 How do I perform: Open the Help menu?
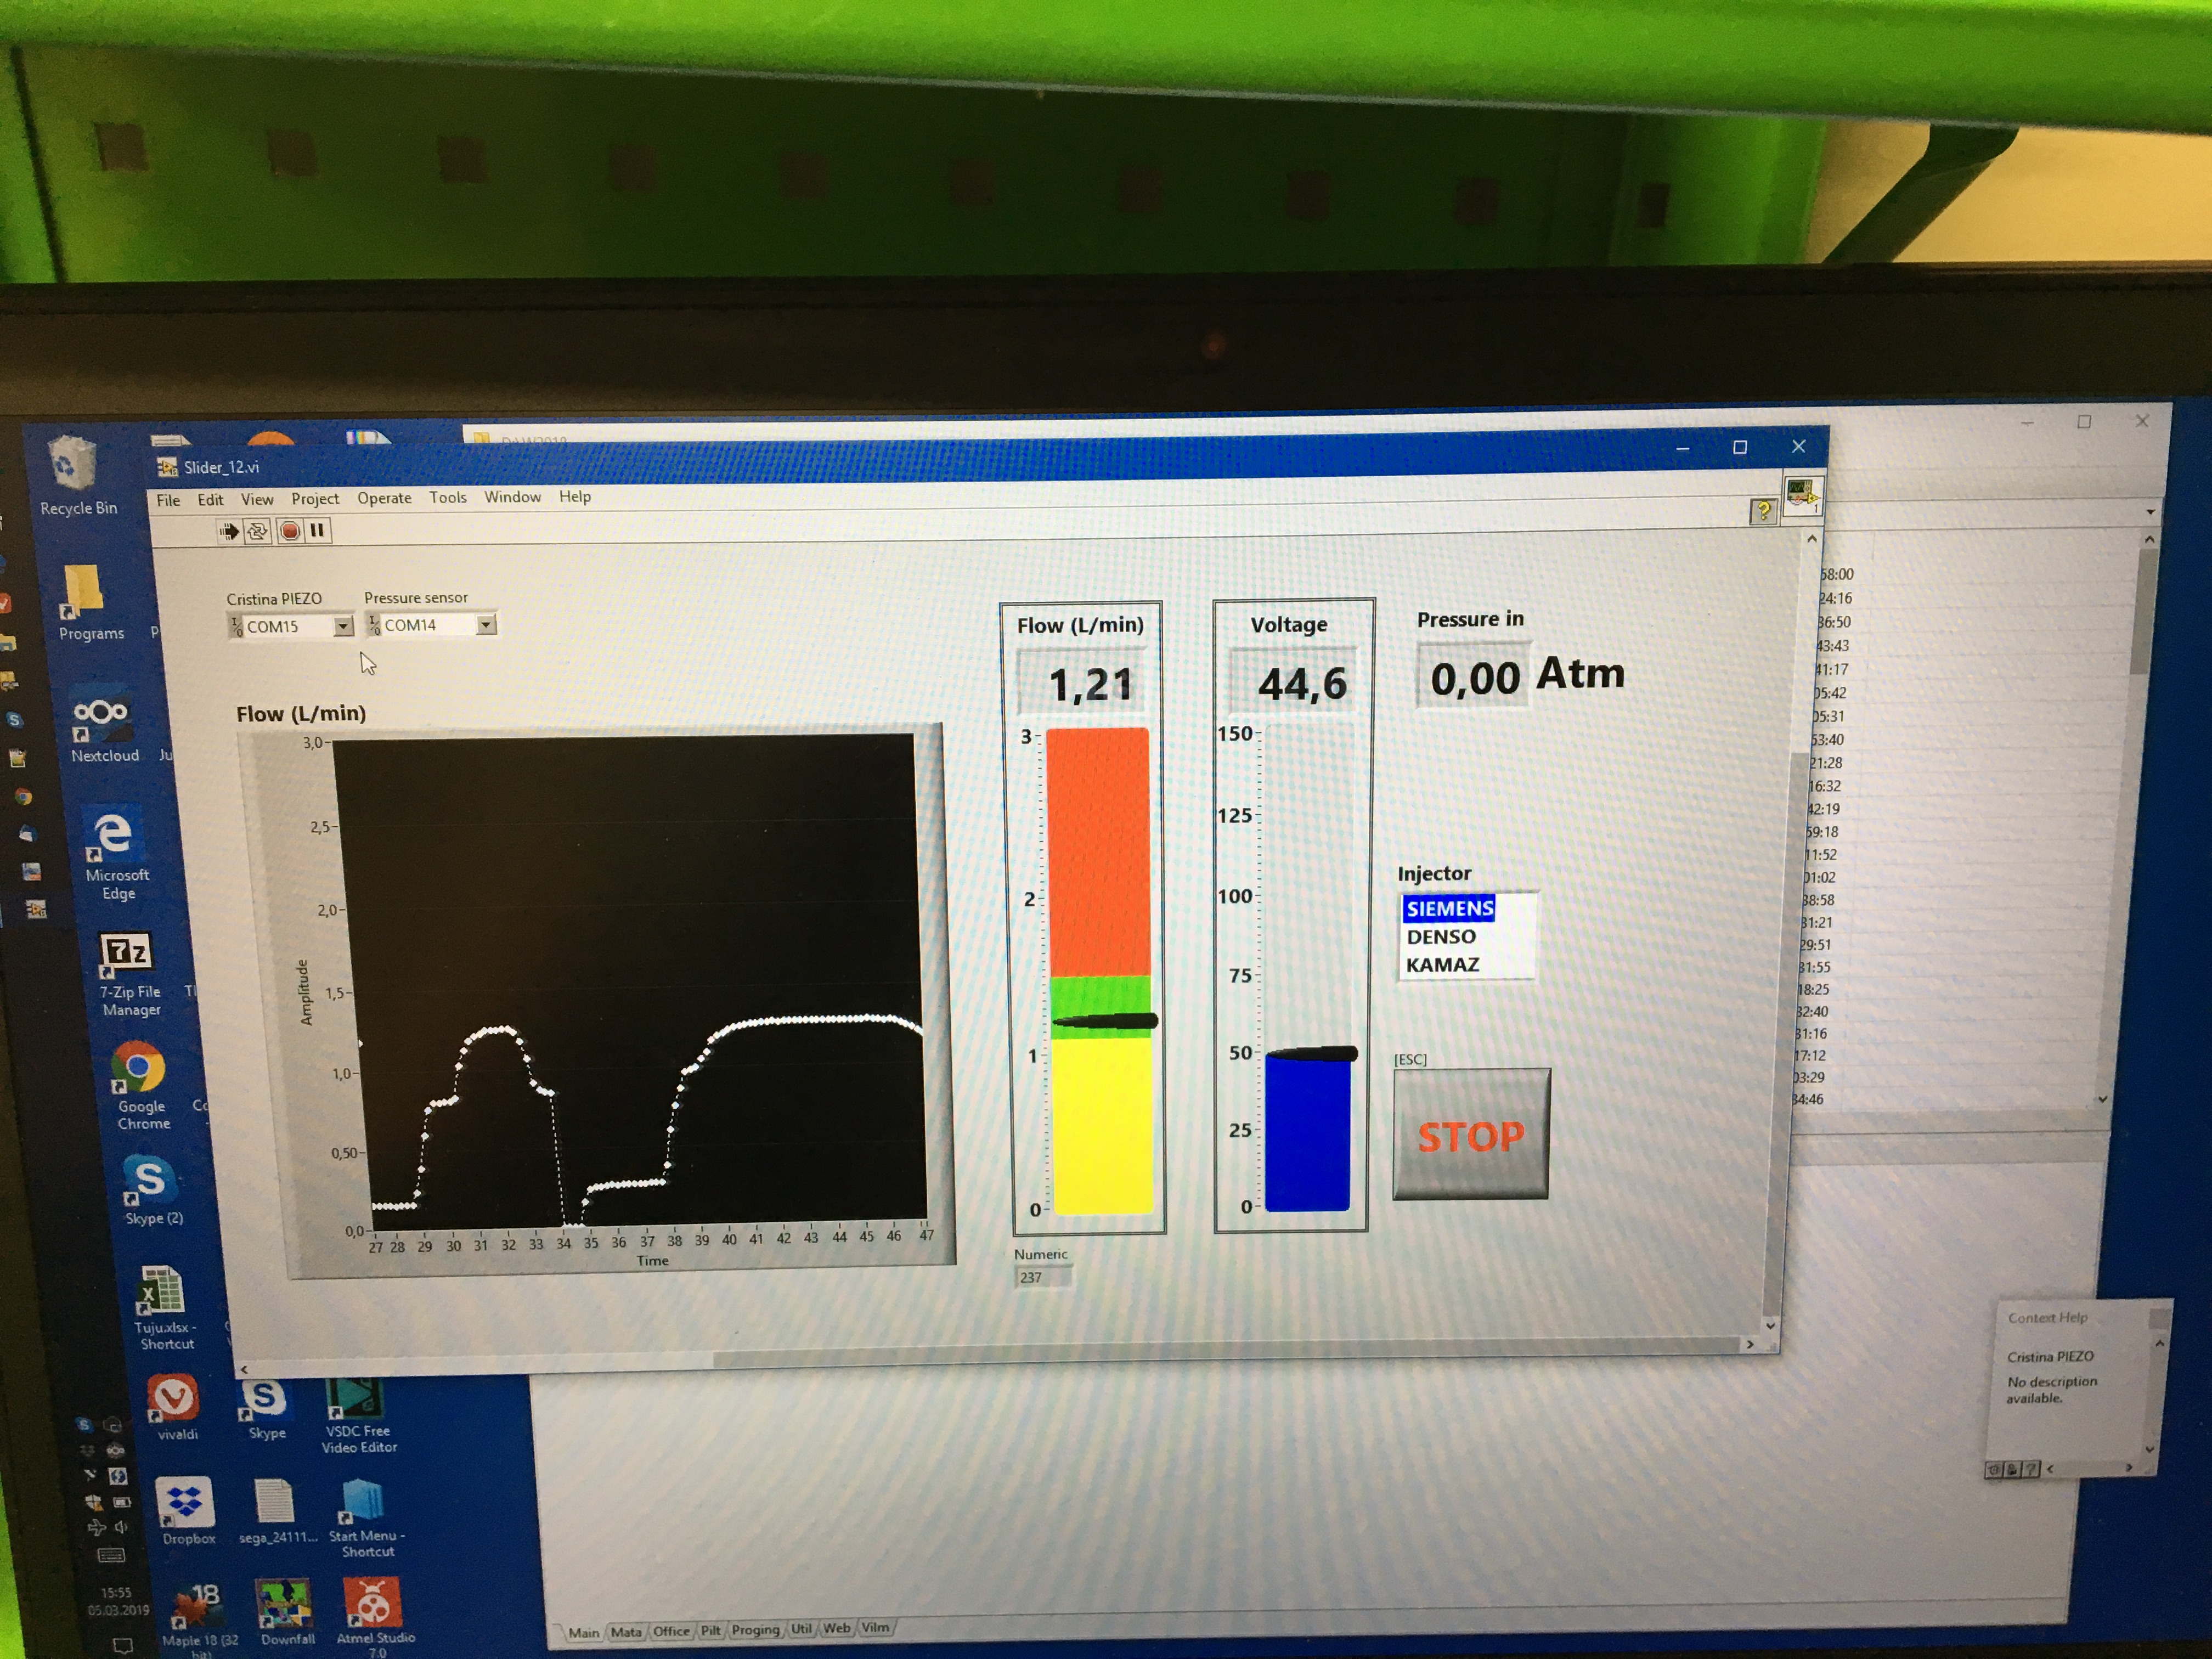575,496
